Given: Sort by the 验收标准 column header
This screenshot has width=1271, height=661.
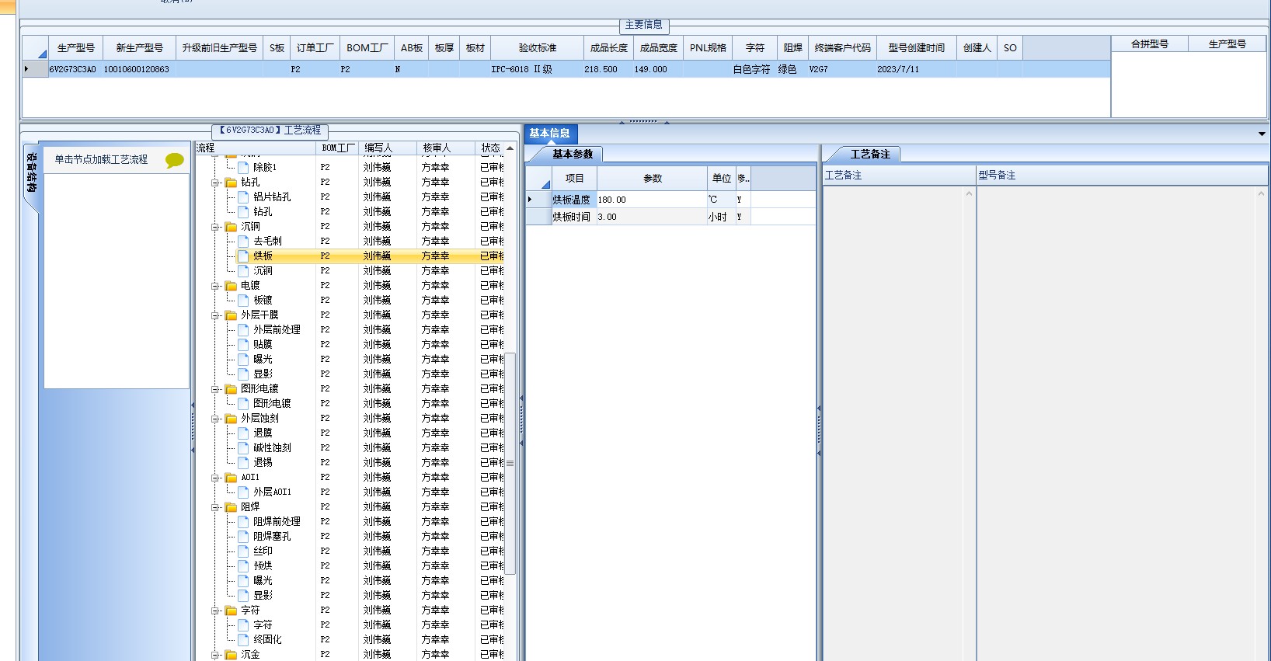Looking at the screenshot, I should coord(538,48).
